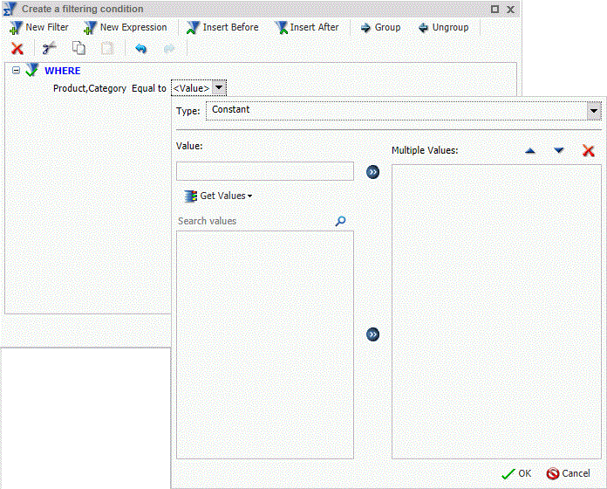607x489 pixels.
Task: Click the Ungroup button
Action: point(444,28)
